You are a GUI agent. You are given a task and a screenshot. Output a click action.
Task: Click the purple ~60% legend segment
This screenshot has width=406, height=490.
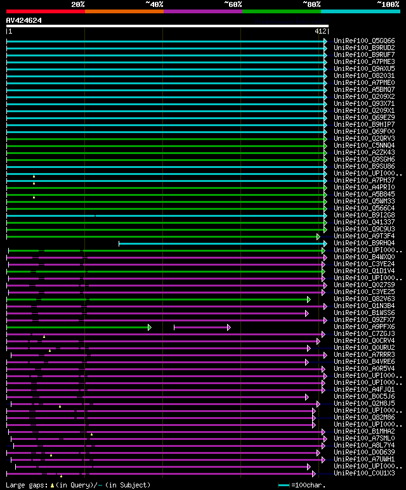pyautogui.click(x=203, y=11)
